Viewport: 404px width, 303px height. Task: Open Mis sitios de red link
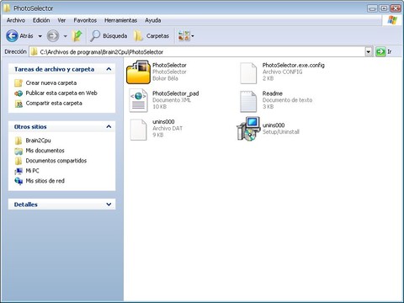tap(45, 181)
